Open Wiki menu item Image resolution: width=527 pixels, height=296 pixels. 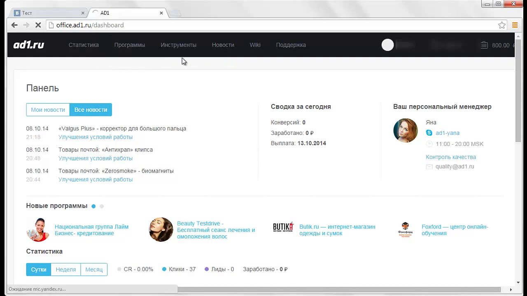pyautogui.click(x=255, y=45)
